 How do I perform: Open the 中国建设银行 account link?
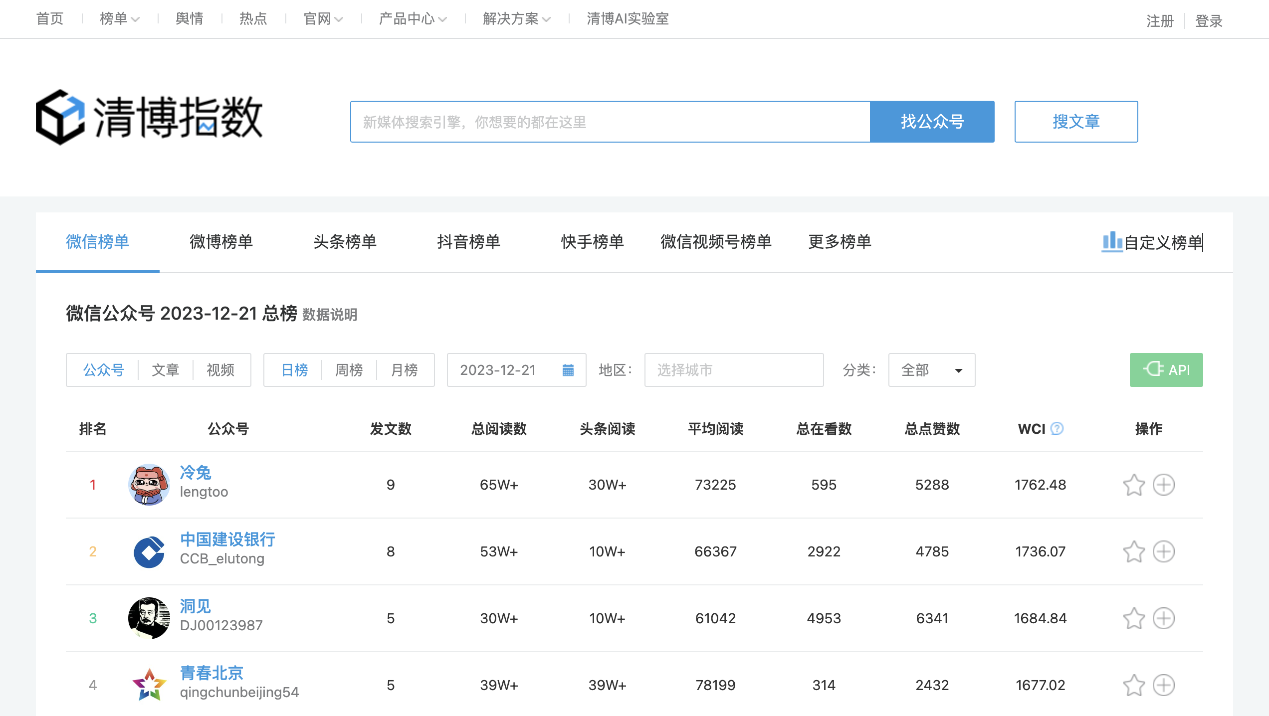point(227,539)
